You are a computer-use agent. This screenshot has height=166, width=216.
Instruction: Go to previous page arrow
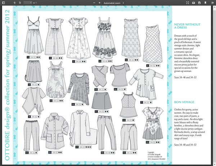click(x=14, y=3)
